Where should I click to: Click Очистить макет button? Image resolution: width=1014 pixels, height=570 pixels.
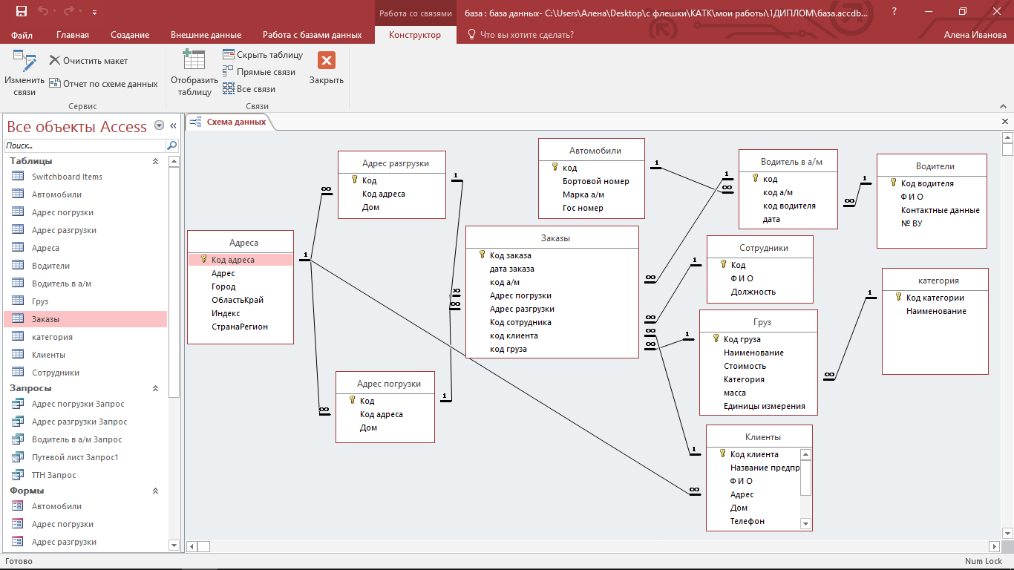pyautogui.click(x=88, y=61)
